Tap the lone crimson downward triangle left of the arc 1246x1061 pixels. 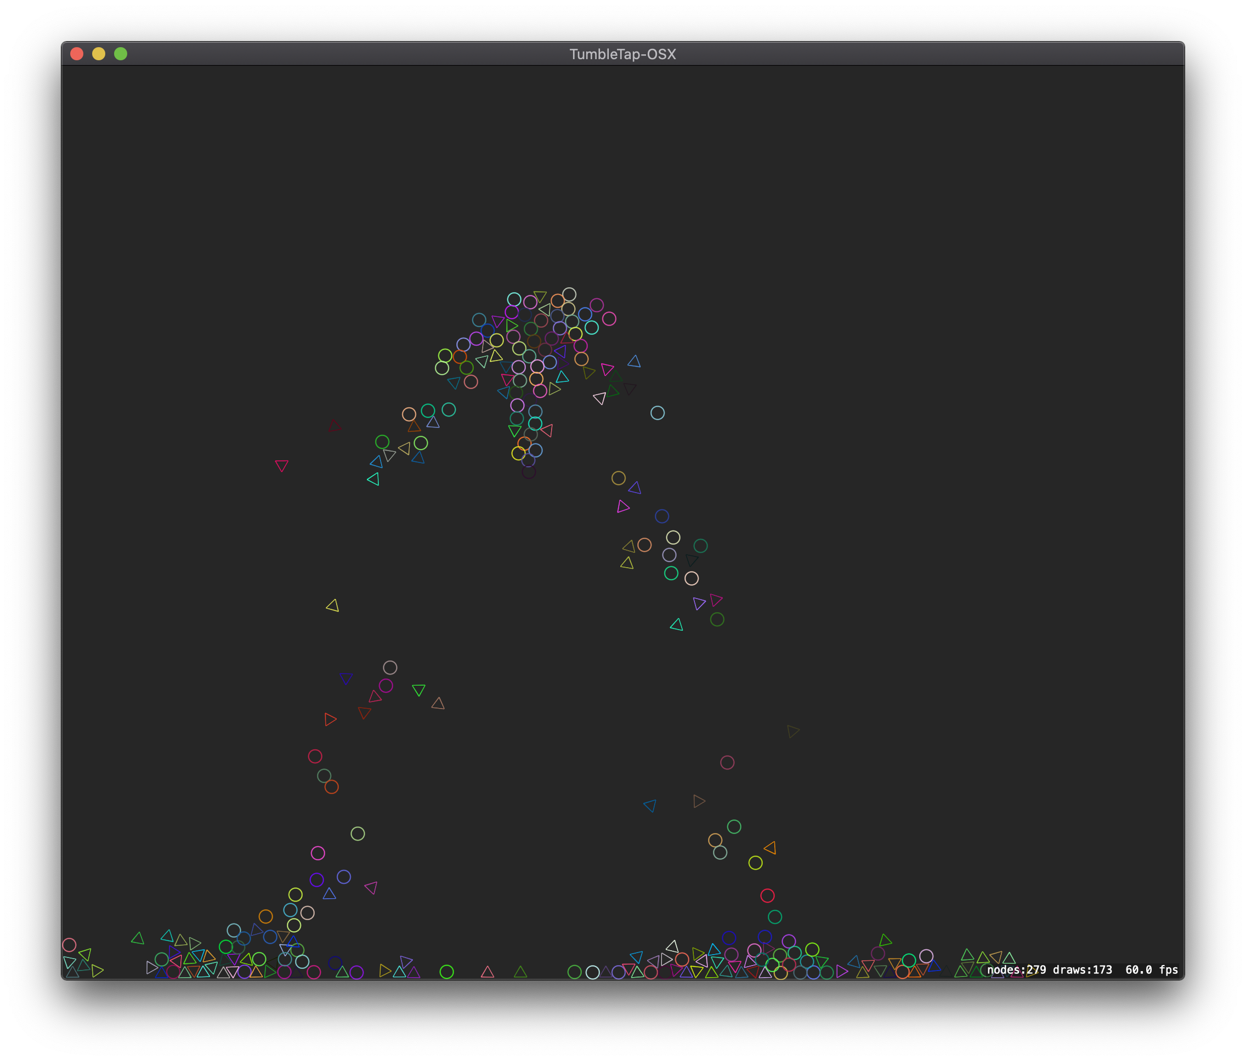click(281, 466)
